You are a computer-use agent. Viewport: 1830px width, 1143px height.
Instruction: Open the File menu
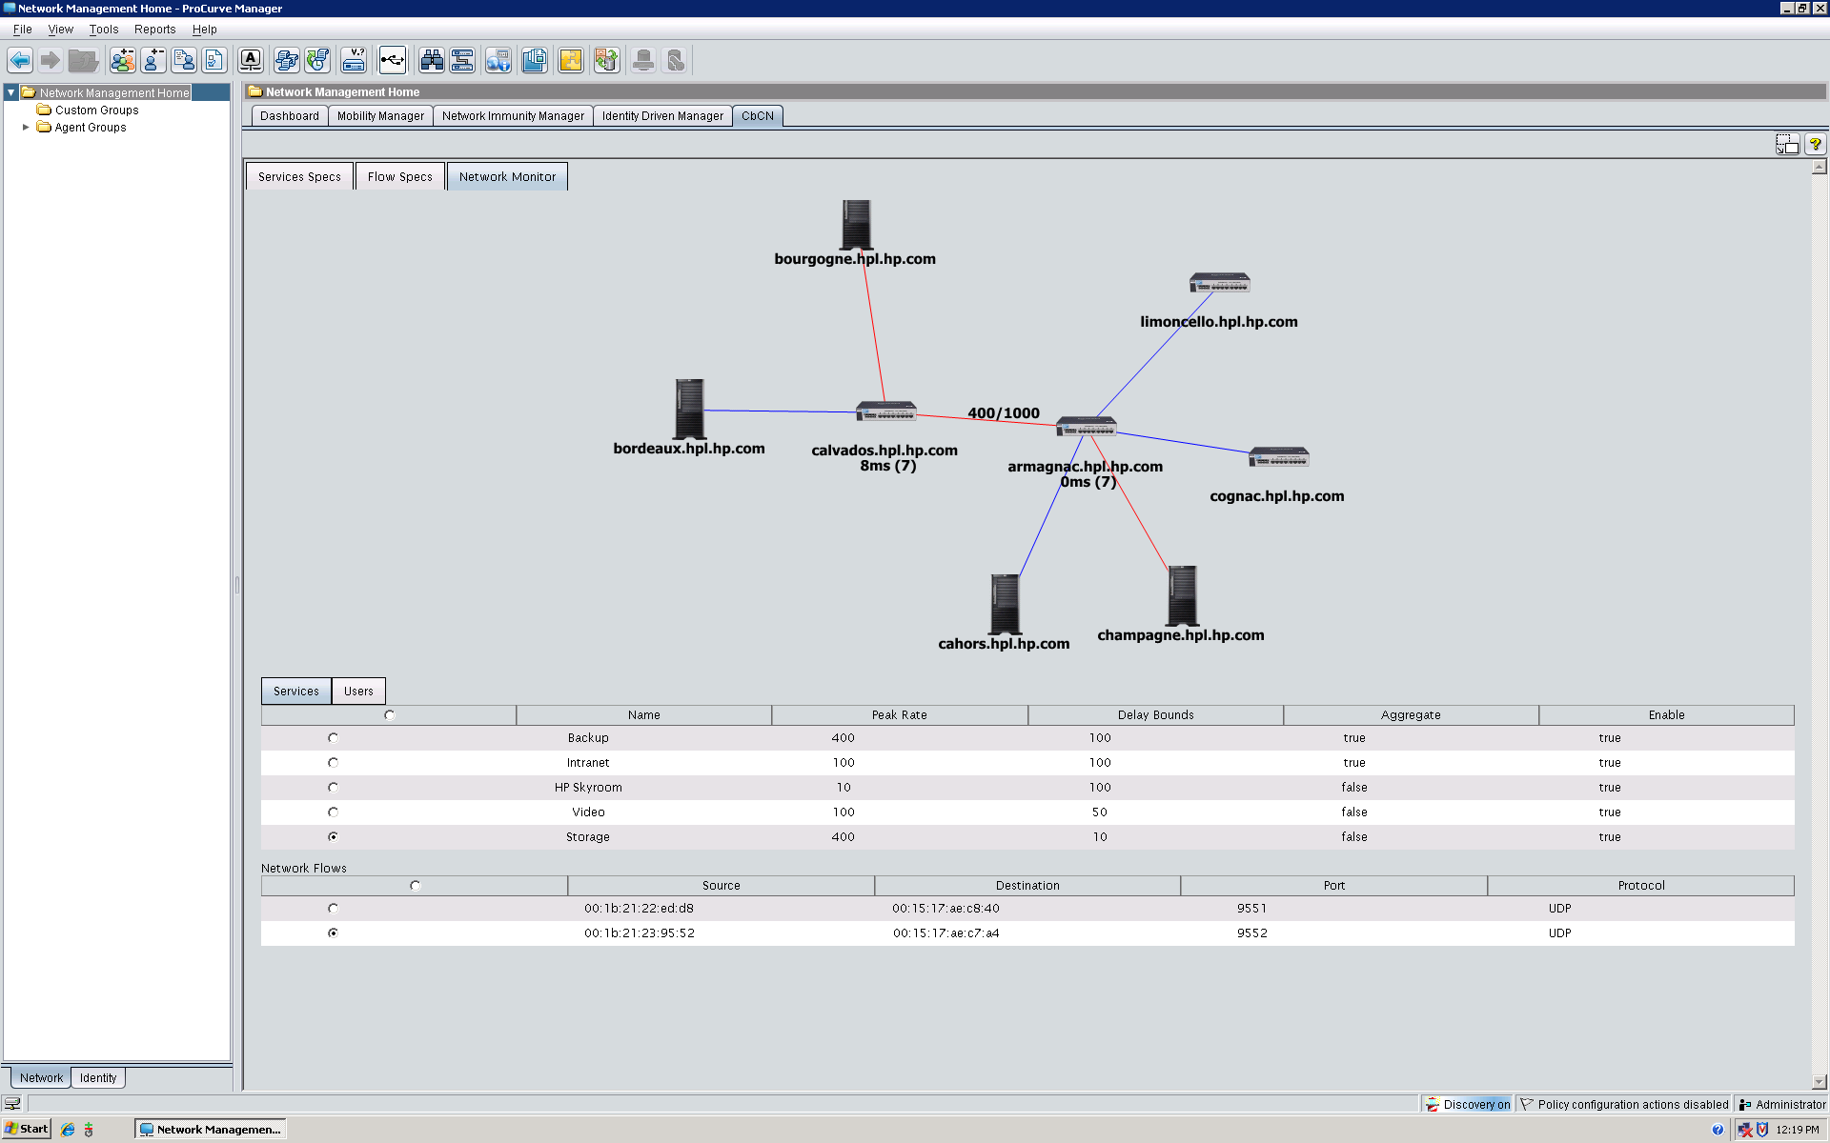pos(23,30)
